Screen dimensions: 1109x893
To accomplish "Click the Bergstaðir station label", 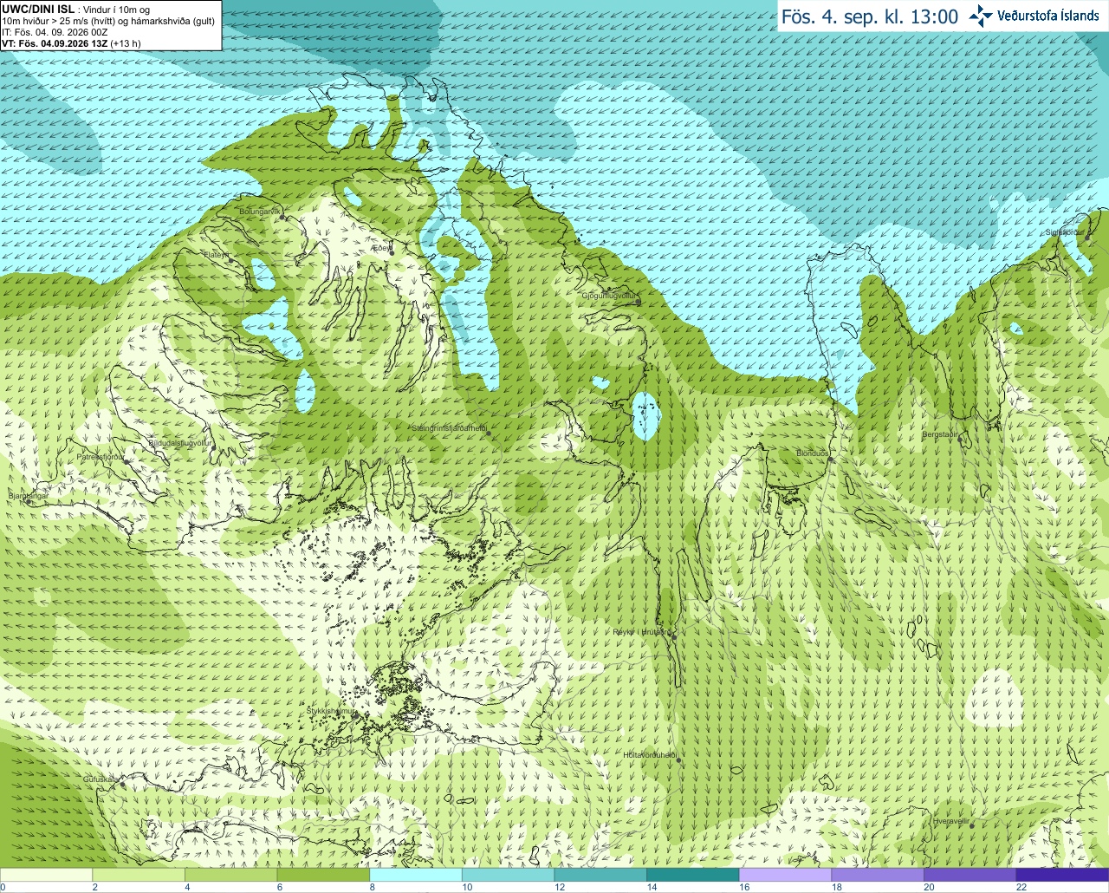I will point(942,434).
